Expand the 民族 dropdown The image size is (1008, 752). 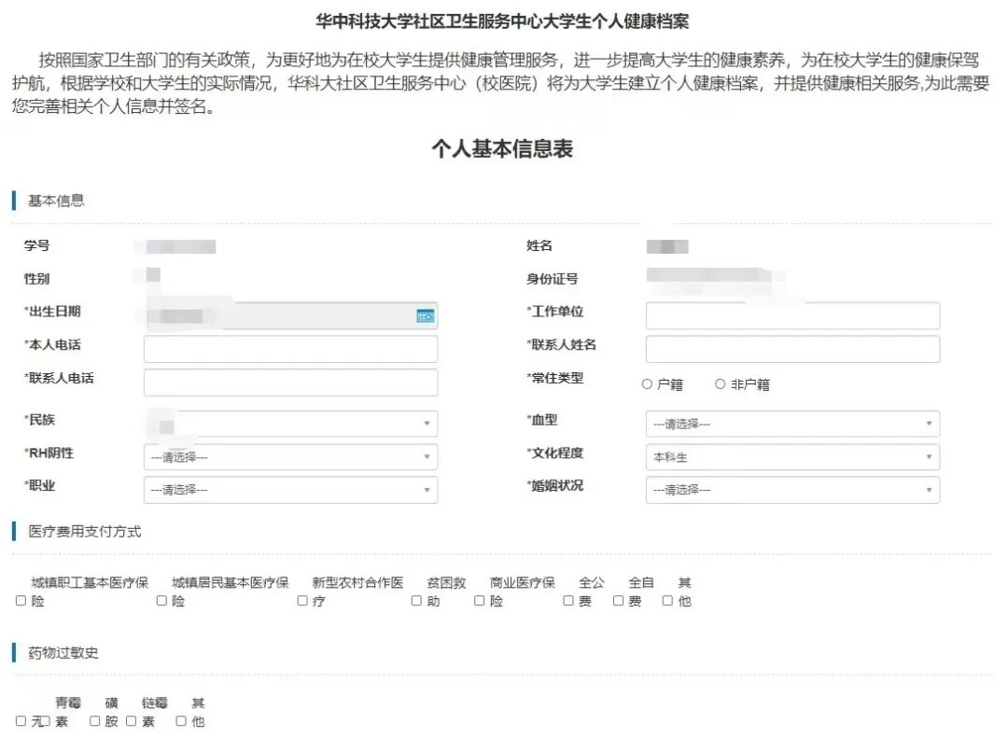coord(290,423)
